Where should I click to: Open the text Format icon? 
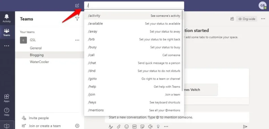[x=111, y=127]
